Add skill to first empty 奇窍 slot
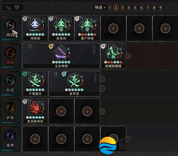 click(35, 139)
